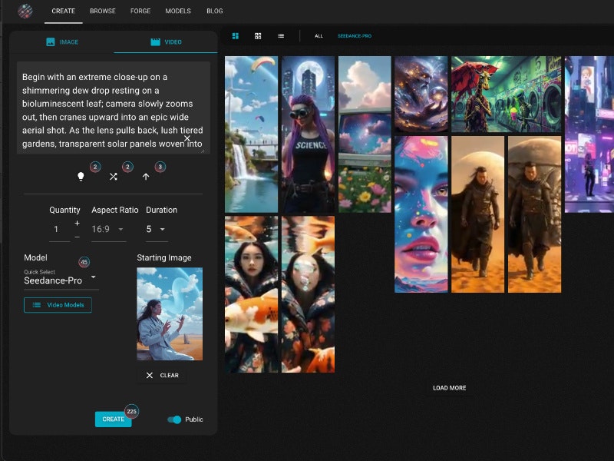Image resolution: width=614 pixels, height=461 pixels.
Task: Click the X icon to clear the starting image
Action: click(x=150, y=375)
